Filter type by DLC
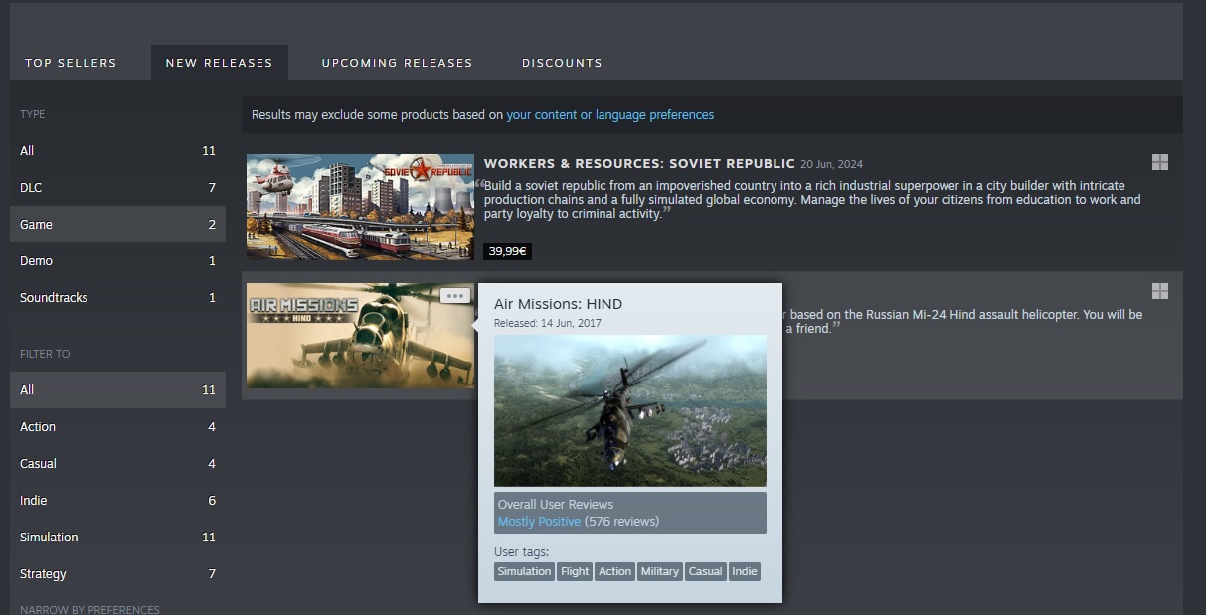 pos(117,188)
